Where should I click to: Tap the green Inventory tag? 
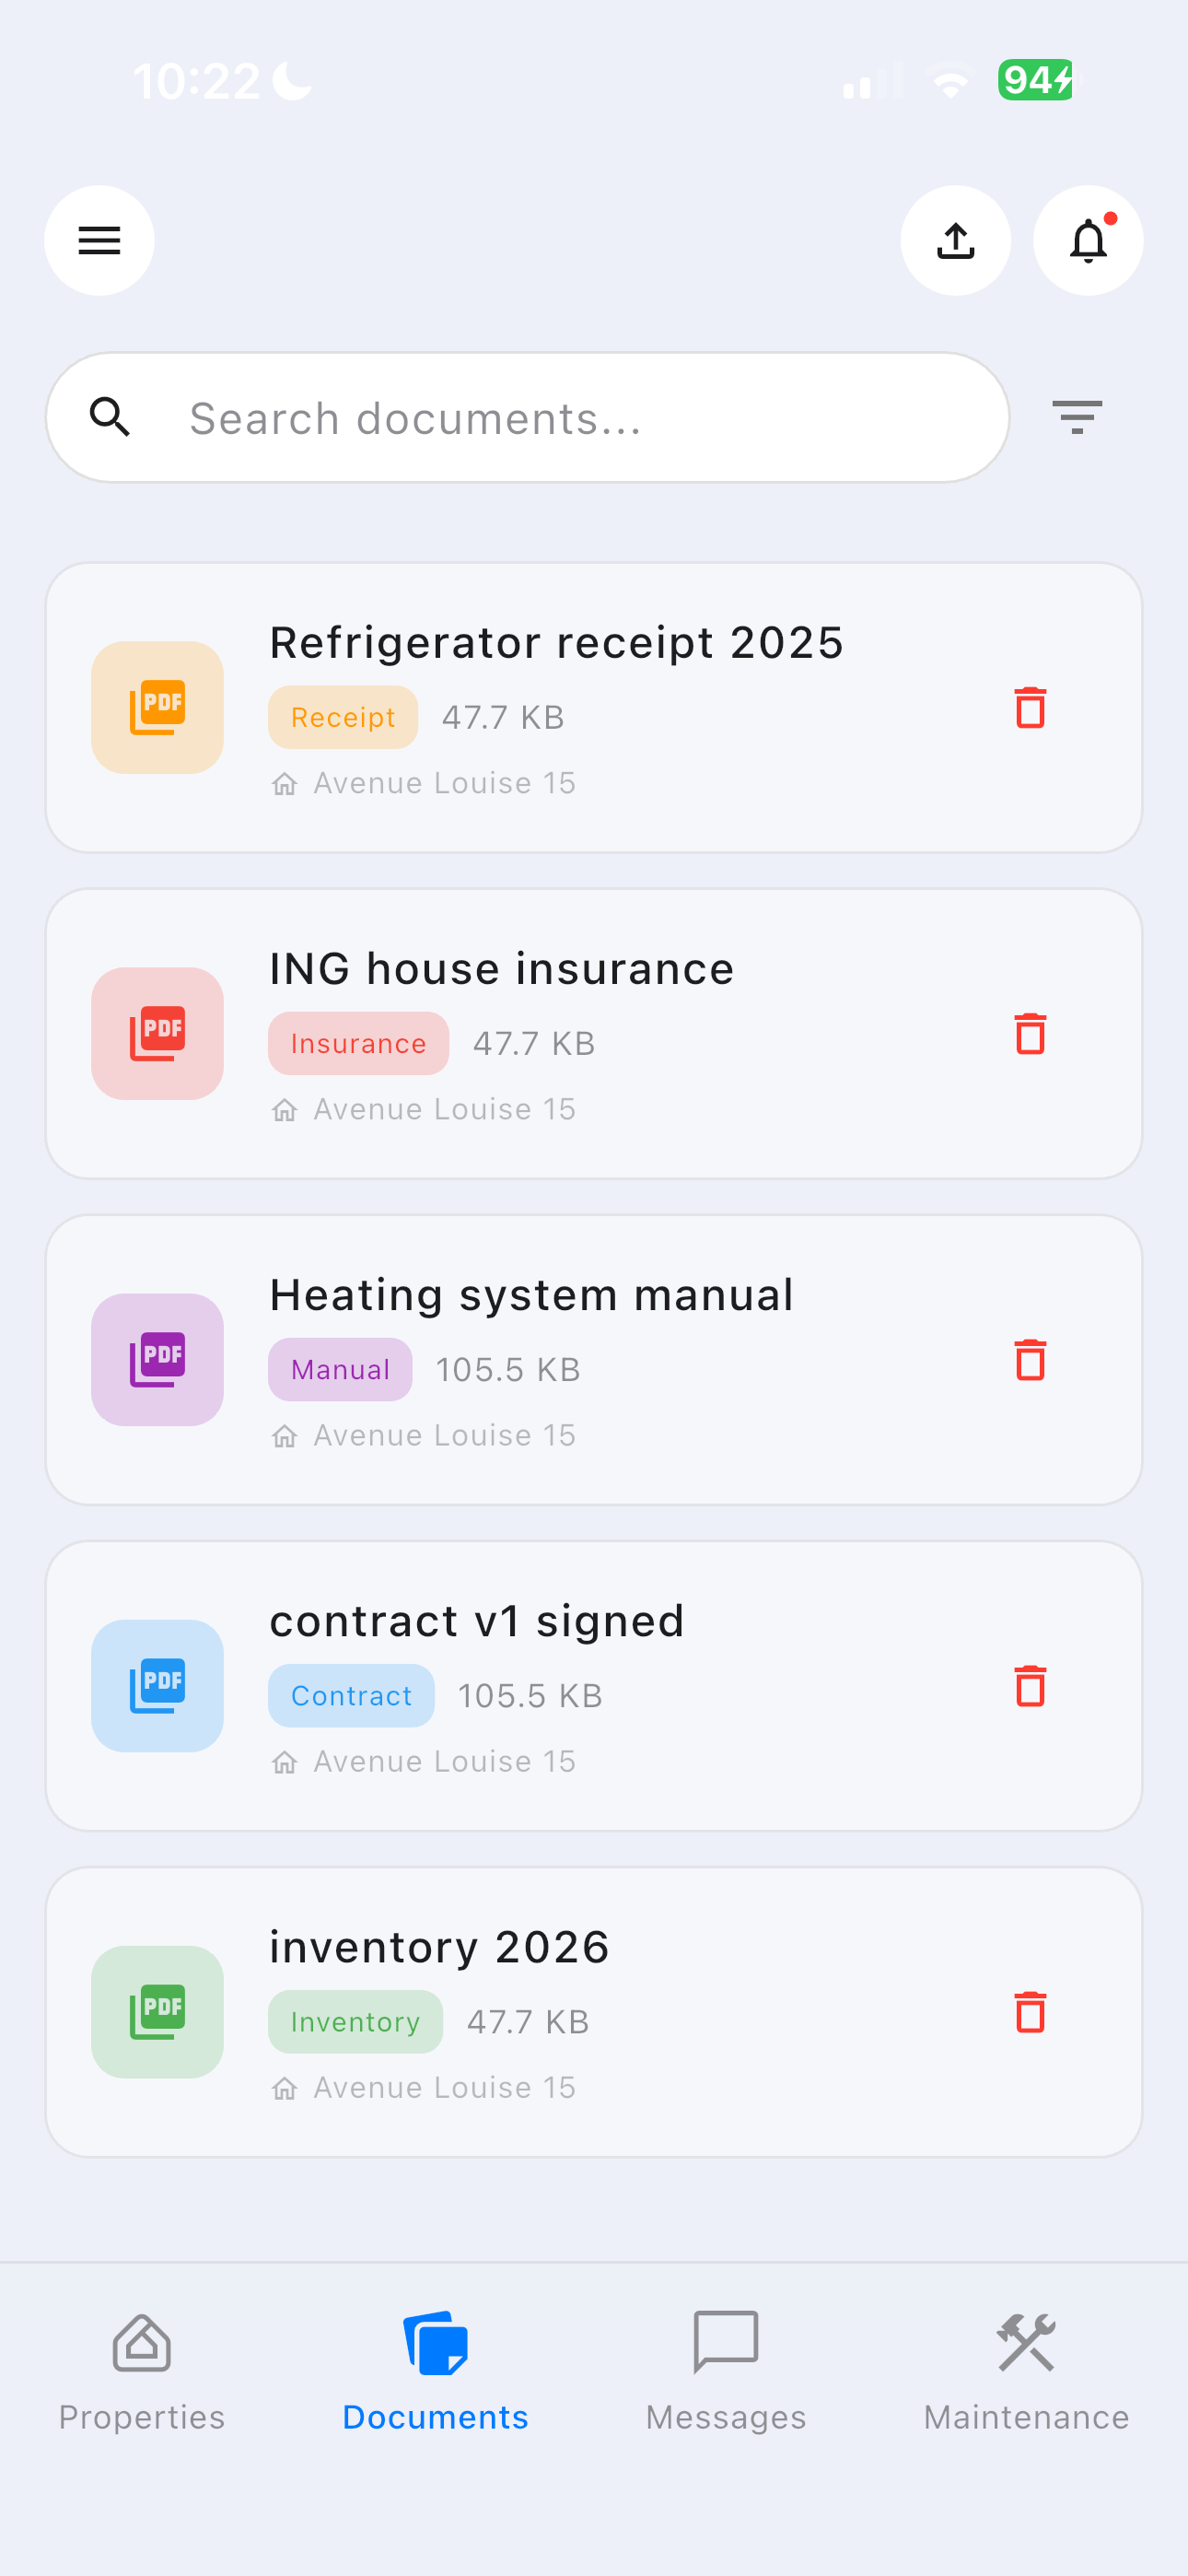355,2022
